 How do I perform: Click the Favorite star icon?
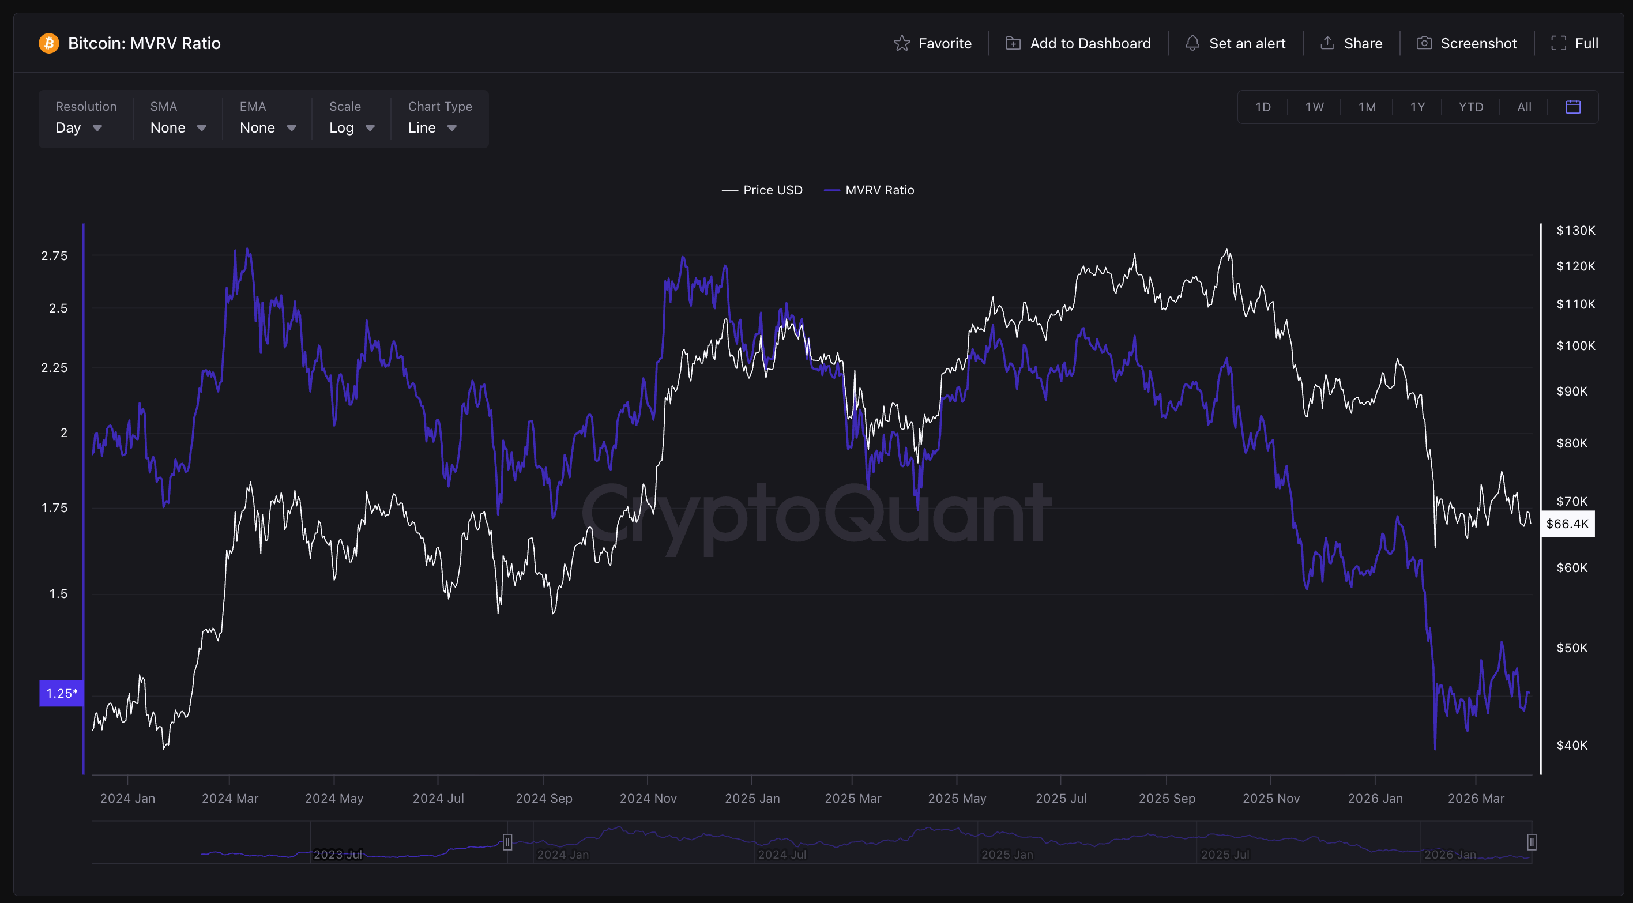pyautogui.click(x=901, y=43)
